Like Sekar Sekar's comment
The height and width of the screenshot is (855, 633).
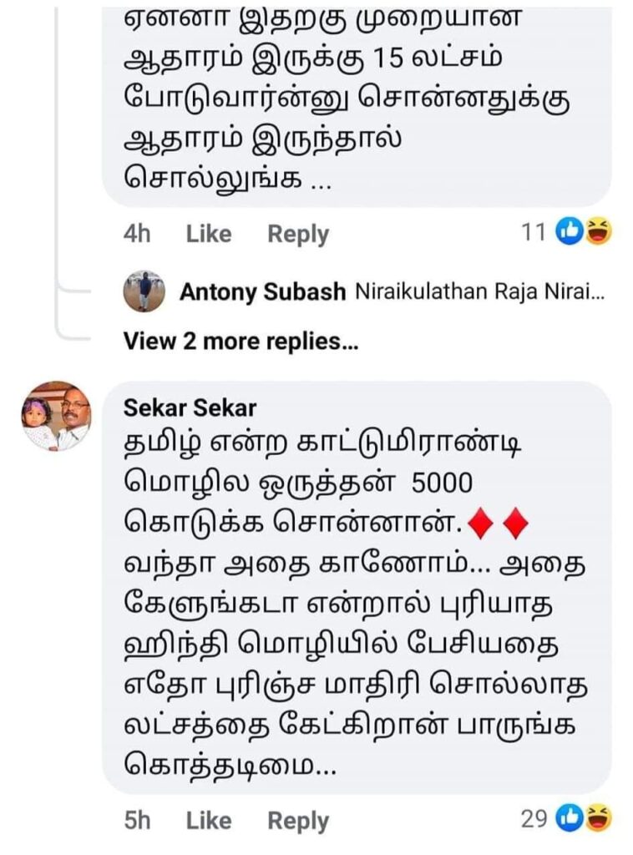pos(208,821)
